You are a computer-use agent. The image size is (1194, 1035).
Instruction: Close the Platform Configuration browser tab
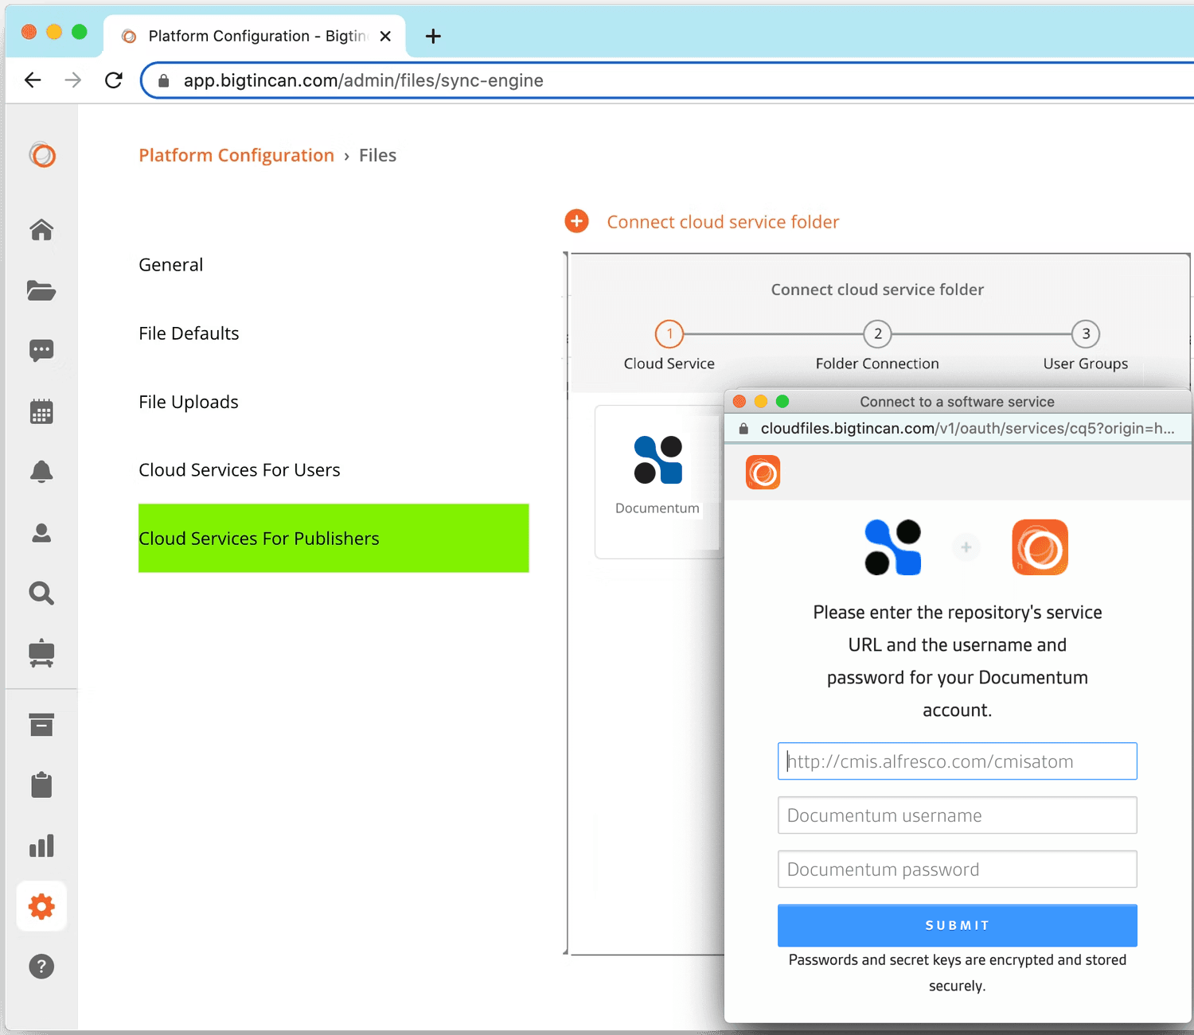pos(385,36)
